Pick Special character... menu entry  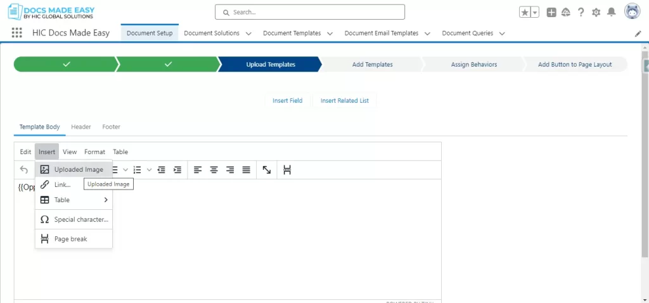click(x=74, y=219)
